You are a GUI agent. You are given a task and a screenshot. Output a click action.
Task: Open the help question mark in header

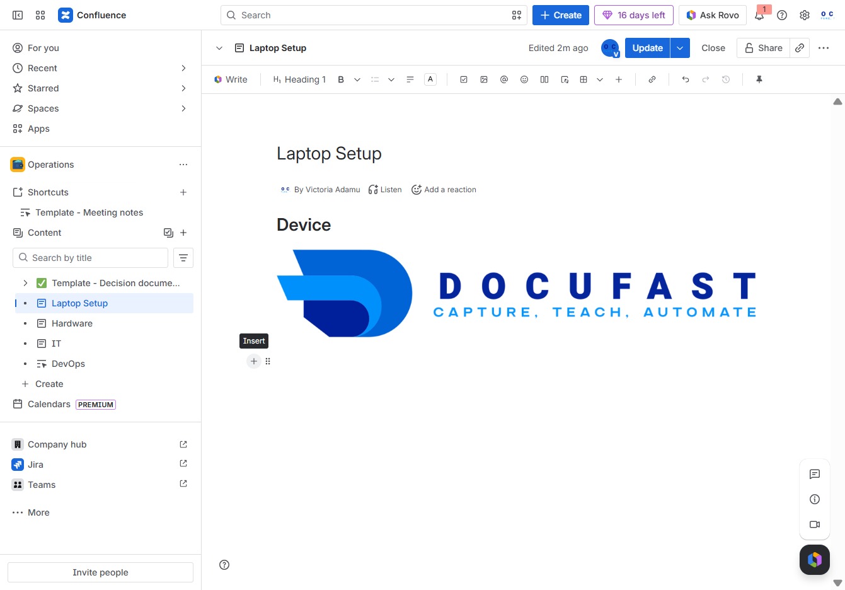[782, 15]
